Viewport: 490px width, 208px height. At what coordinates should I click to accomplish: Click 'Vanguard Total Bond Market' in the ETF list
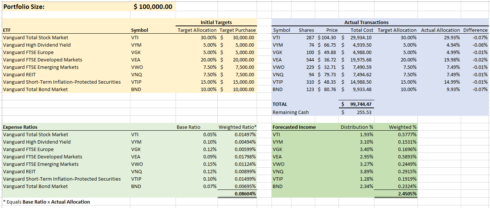35,89
